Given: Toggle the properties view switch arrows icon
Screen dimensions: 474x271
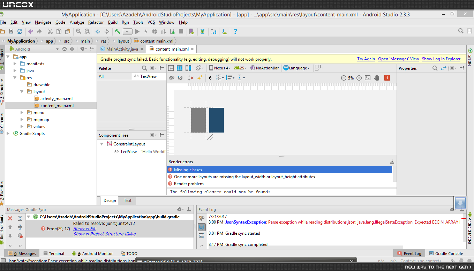Looking at the screenshot, I should pyautogui.click(x=444, y=68).
